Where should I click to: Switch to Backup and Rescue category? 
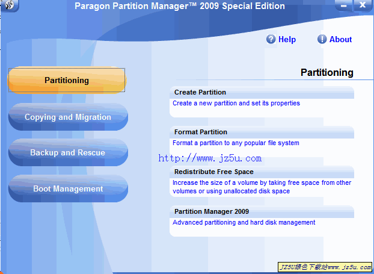(68, 152)
